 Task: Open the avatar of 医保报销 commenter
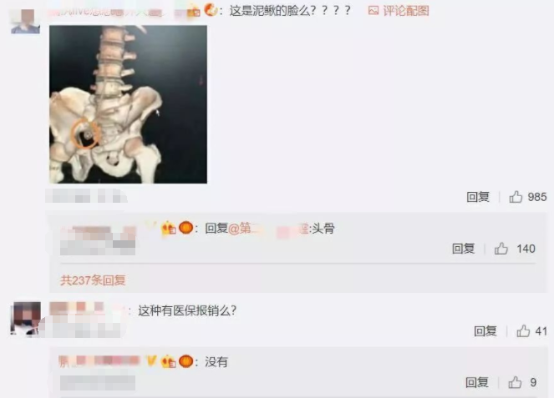(x=25, y=318)
